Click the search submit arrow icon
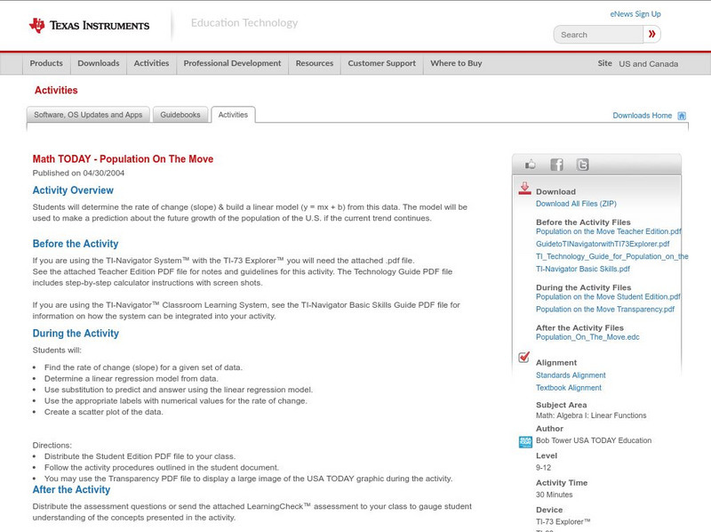This screenshot has width=711, height=532. click(x=651, y=34)
